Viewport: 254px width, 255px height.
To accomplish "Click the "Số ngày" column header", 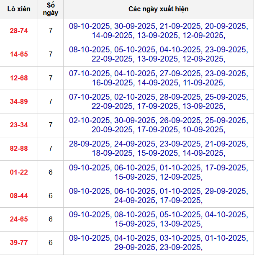I will [51, 9].
